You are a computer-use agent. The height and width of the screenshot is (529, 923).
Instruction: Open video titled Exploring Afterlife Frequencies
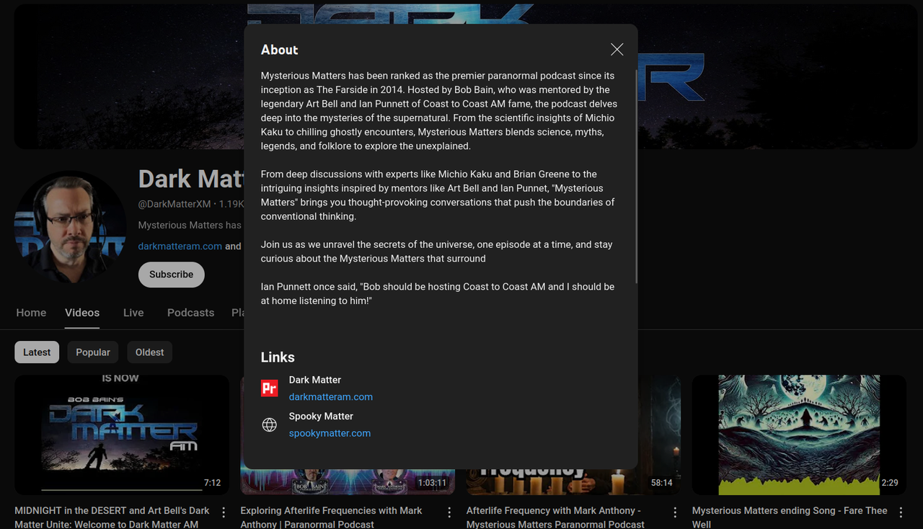point(331,517)
